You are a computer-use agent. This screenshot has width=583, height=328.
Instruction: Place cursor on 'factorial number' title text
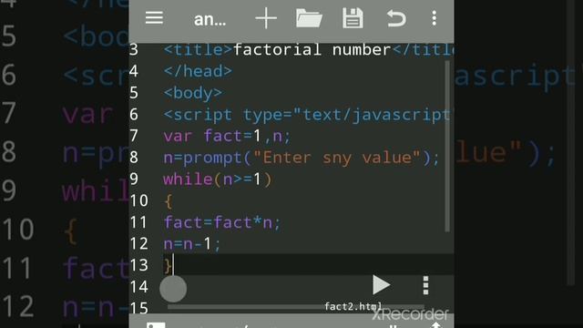pos(312,49)
